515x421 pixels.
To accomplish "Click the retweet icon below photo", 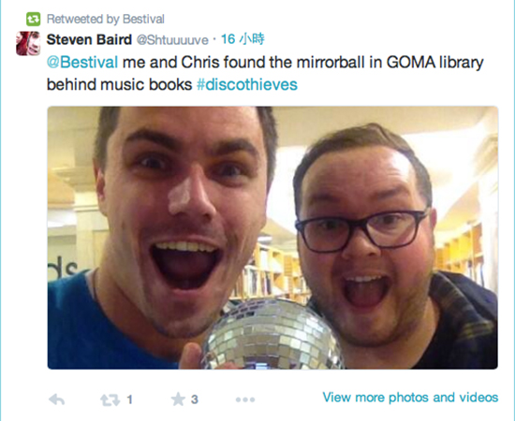I will [x=110, y=399].
